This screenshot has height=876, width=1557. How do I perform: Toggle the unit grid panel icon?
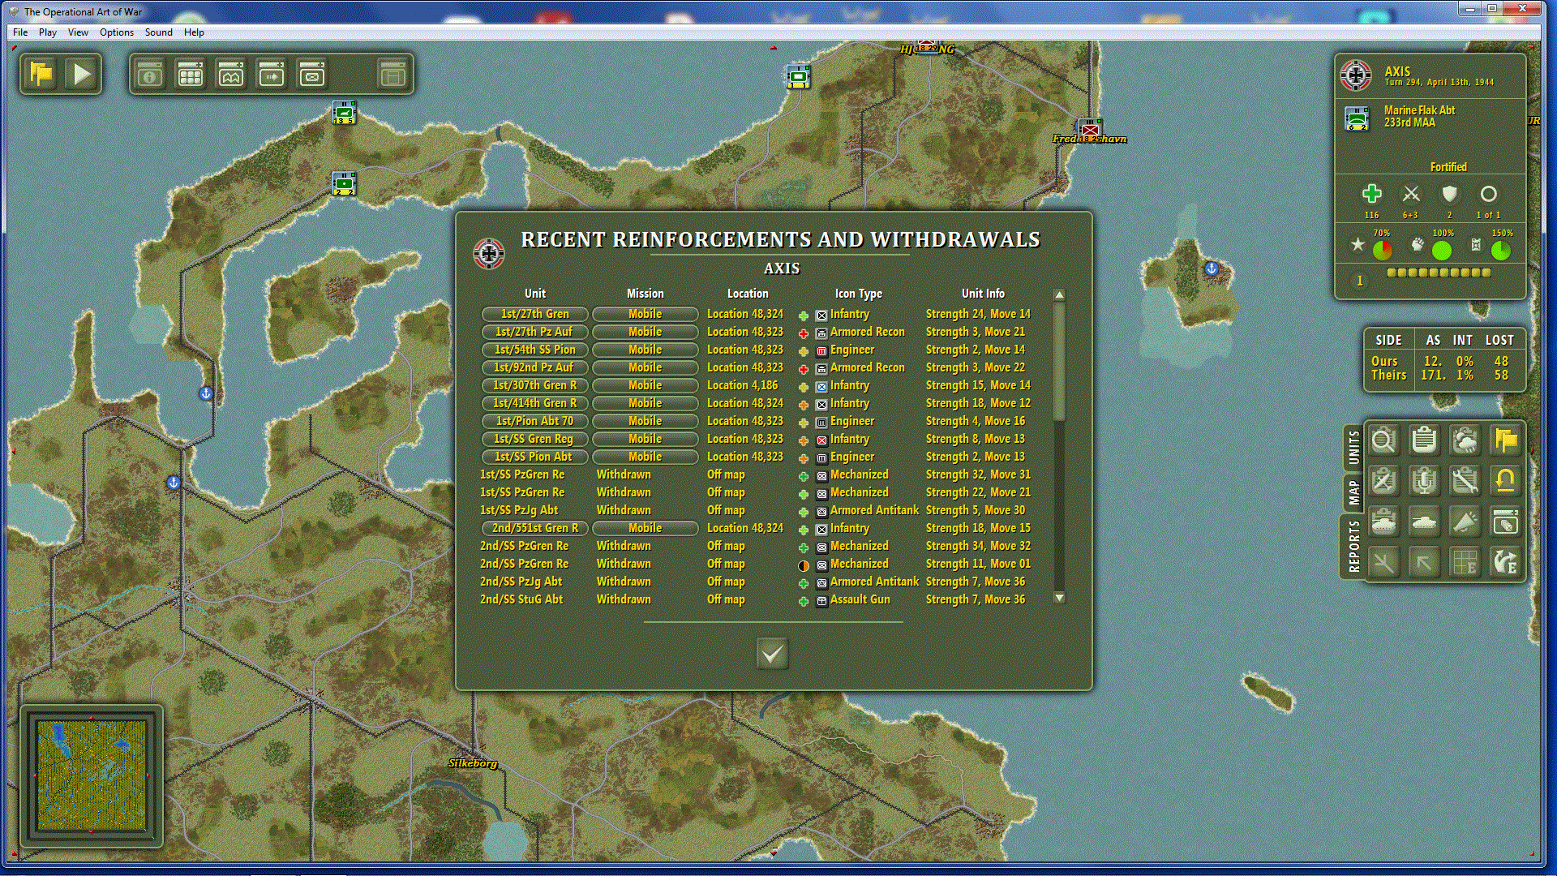pos(191,75)
